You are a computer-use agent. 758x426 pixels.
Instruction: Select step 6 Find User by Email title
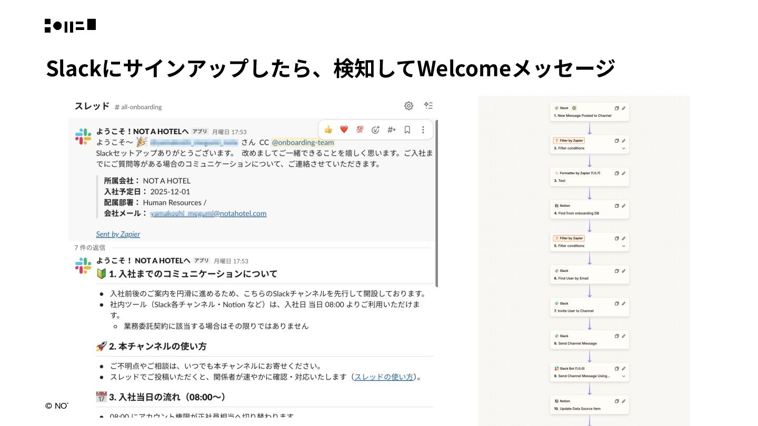pyautogui.click(x=571, y=278)
